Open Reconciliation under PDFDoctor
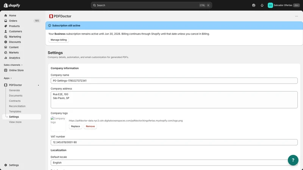303x170 pixels. pos(17,106)
